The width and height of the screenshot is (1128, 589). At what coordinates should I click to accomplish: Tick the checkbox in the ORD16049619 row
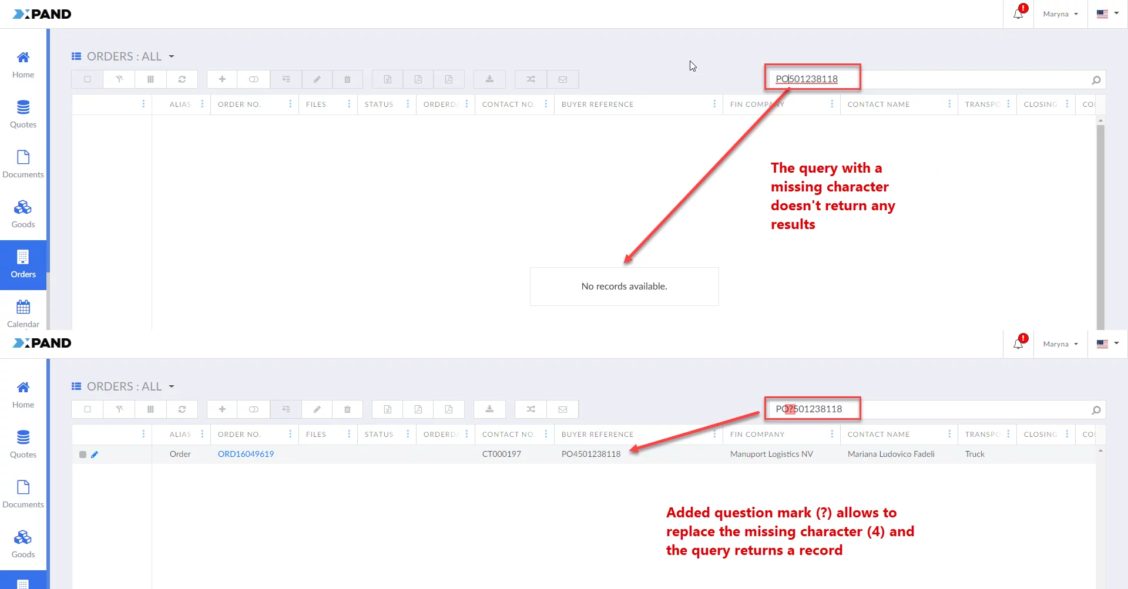(83, 455)
